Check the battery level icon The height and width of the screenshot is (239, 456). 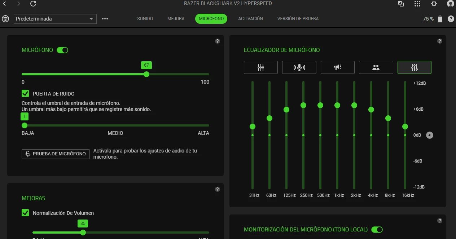tap(440, 19)
